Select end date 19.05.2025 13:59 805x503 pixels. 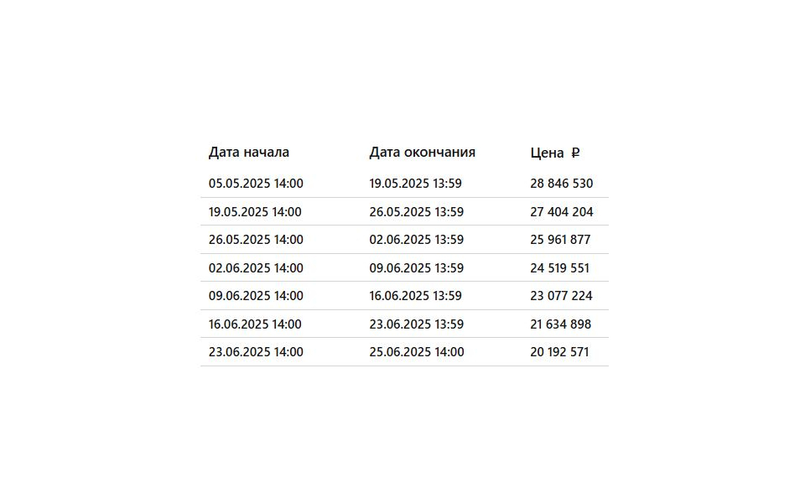pyautogui.click(x=415, y=184)
